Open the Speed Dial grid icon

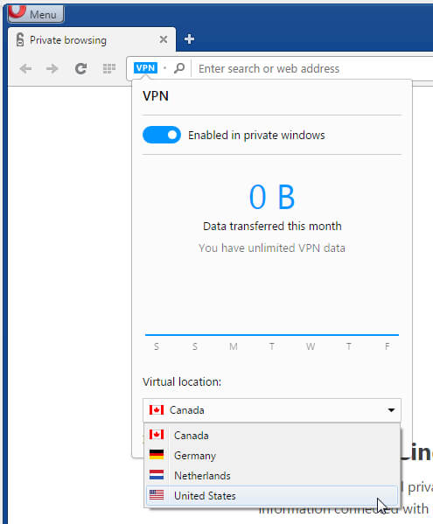coord(109,69)
